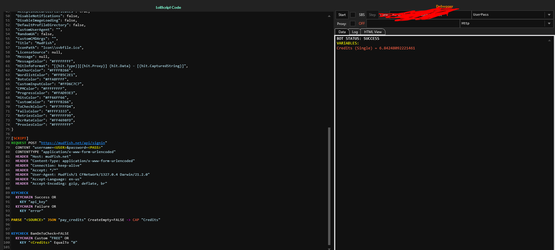This screenshot has height=250, width=555.
Task: Focus the proxy address input field
Action: [413, 23]
